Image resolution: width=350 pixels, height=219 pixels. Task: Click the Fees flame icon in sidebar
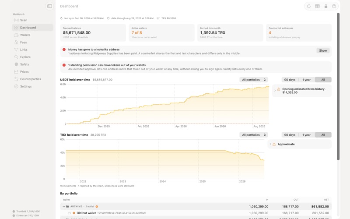(x=16, y=42)
